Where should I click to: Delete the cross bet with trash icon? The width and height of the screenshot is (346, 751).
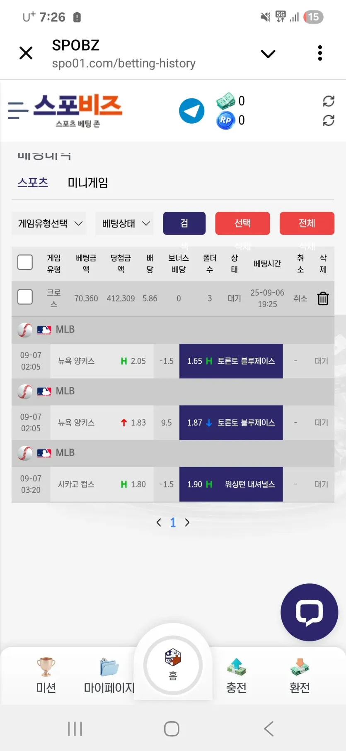[323, 298]
